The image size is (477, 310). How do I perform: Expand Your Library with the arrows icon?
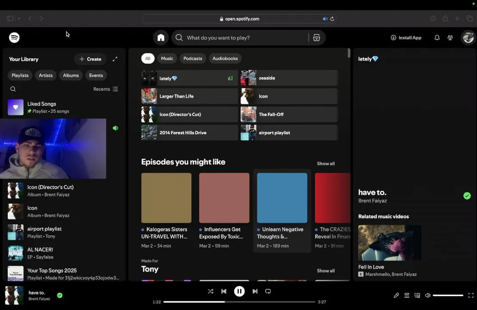coord(115,59)
